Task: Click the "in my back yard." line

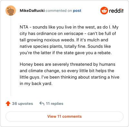Action: pyautogui.click(x=36, y=84)
